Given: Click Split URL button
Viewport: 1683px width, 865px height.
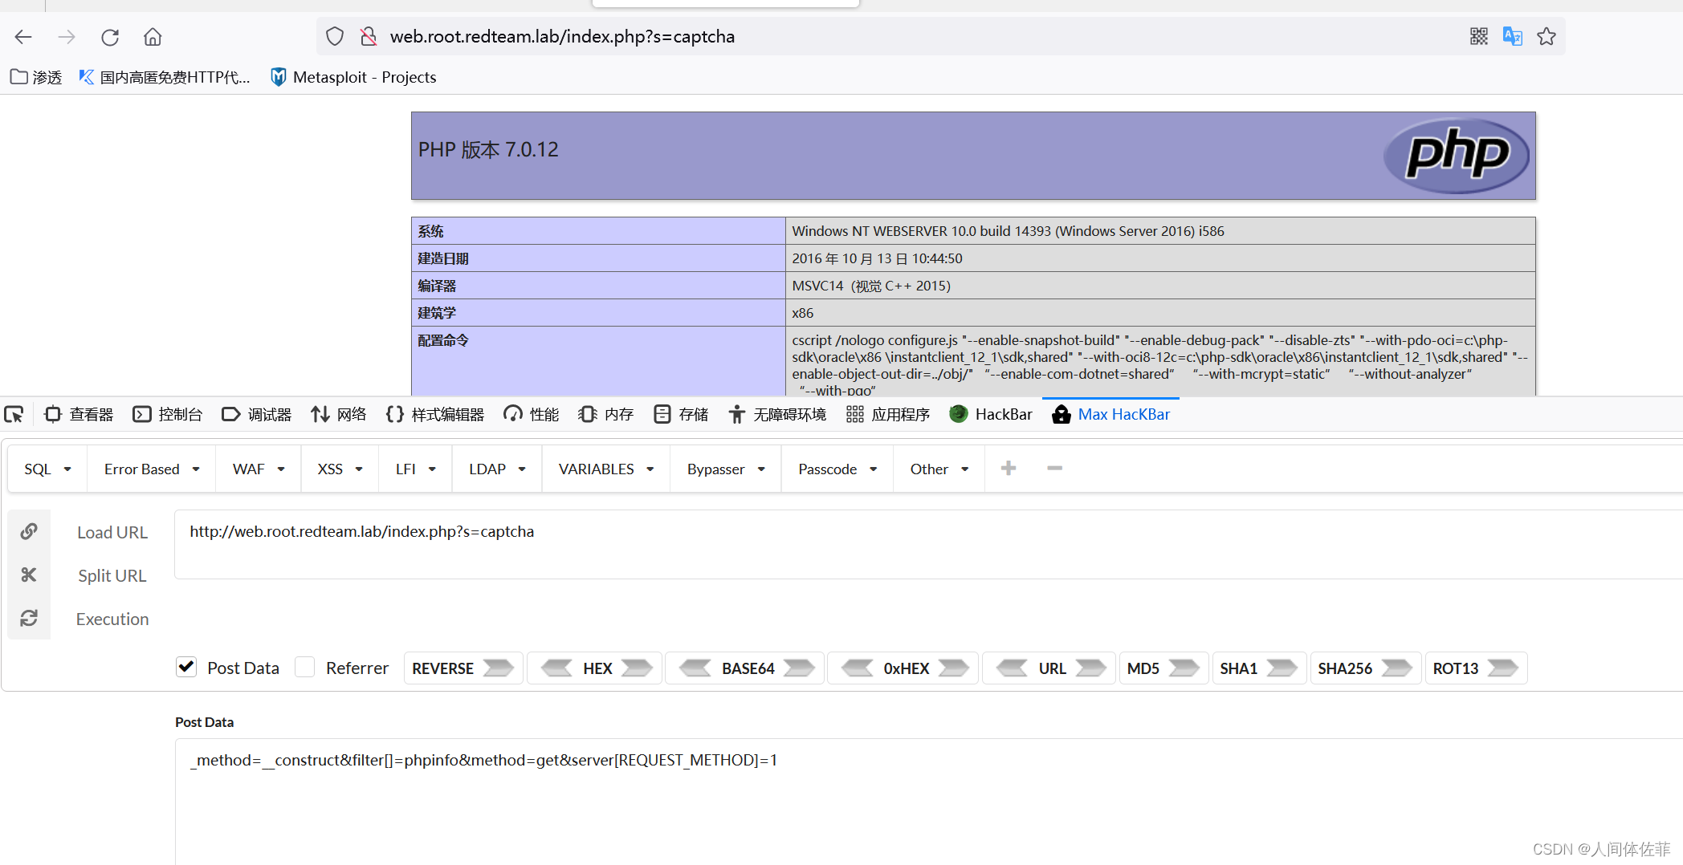Looking at the screenshot, I should pyautogui.click(x=112, y=575).
